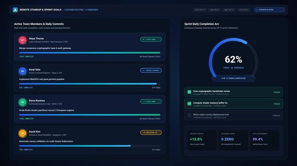Click Multi-region canary deployment test title

tap(211, 114)
